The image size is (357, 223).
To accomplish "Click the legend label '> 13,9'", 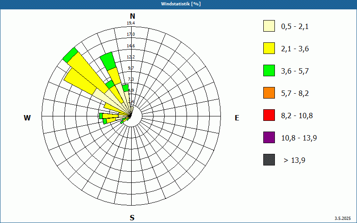I will tap(295, 161).
